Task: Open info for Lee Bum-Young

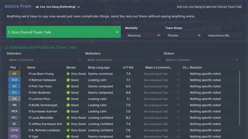Action: [29, 74]
